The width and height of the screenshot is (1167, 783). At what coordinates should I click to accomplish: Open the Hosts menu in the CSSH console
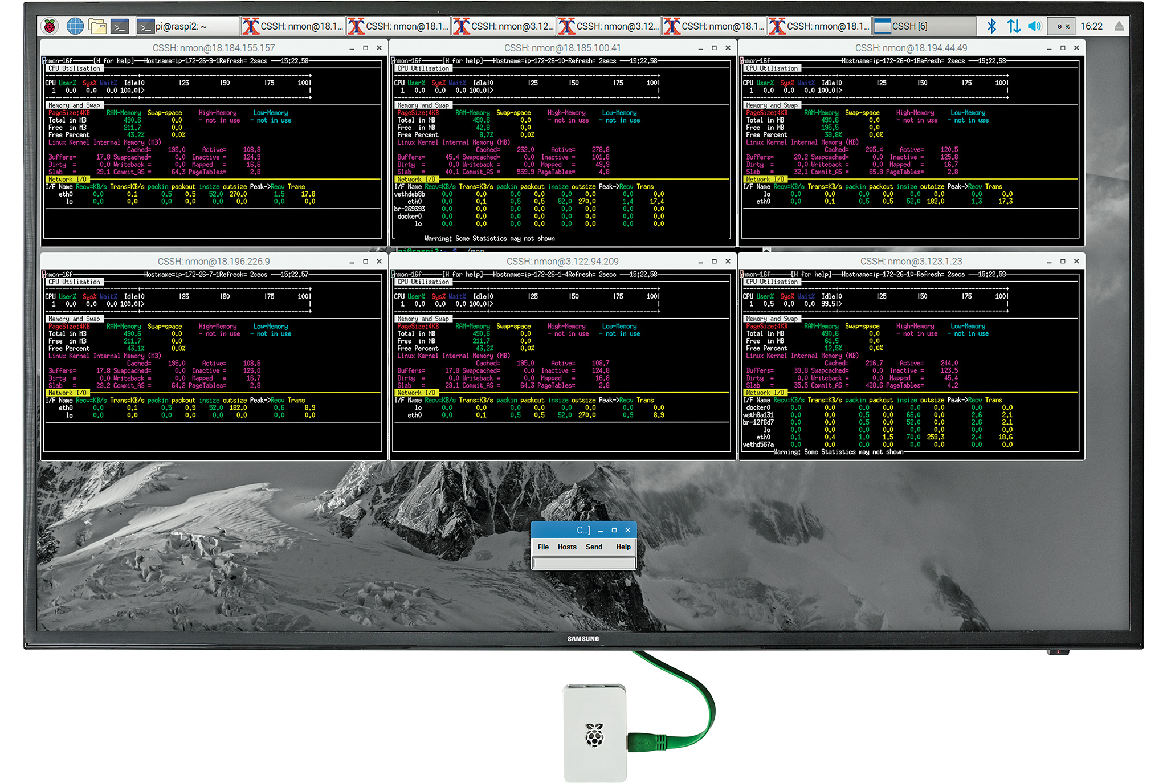[567, 547]
